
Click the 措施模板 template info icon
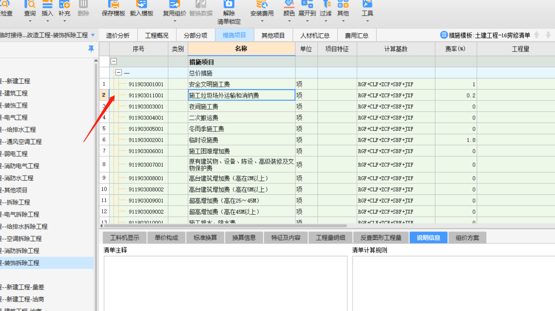[444, 35]
